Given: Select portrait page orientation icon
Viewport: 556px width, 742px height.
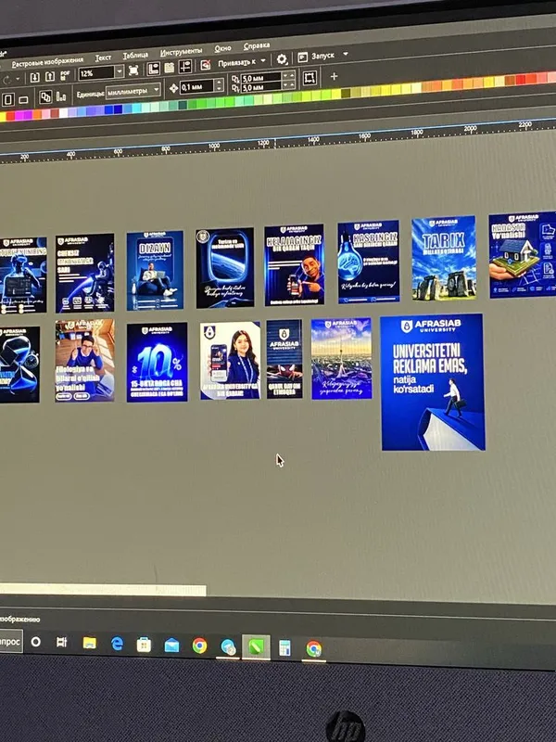Looking at the screenshot, I should click(x=8, y=100).
